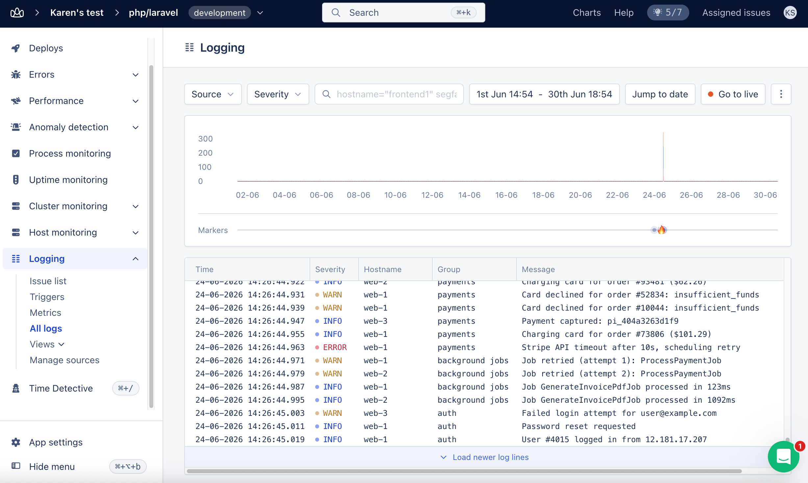Image resolution: width=808 pixels, height=483 pixels.
Task: Expand the Views submenu
Action: click(x=47, y=344)
